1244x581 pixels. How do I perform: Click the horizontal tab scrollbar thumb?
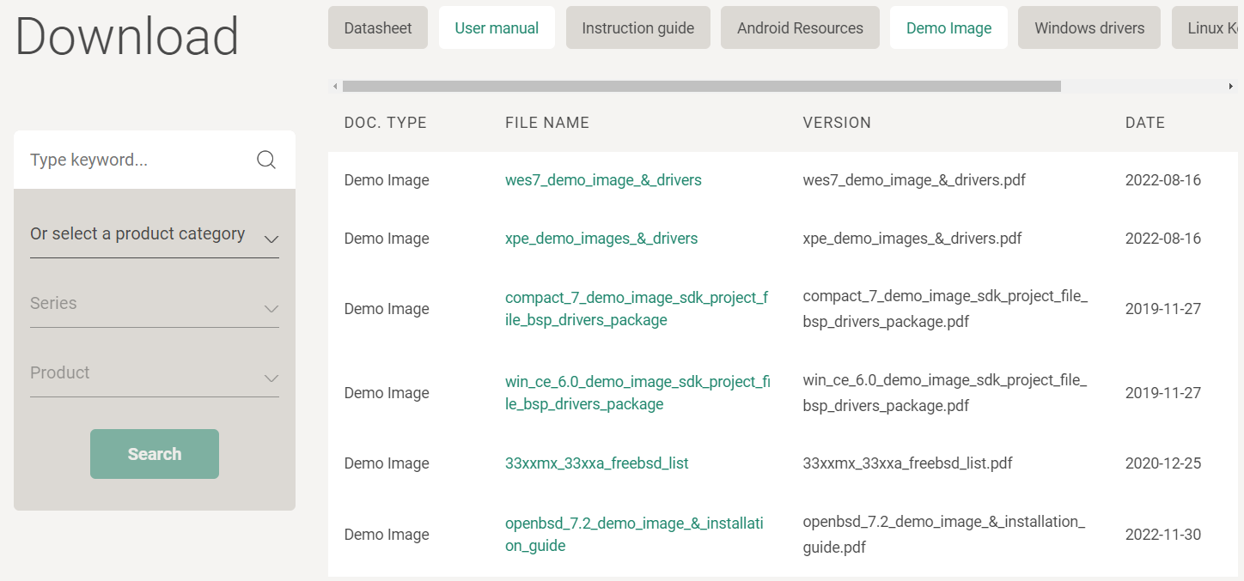[701, 87]
